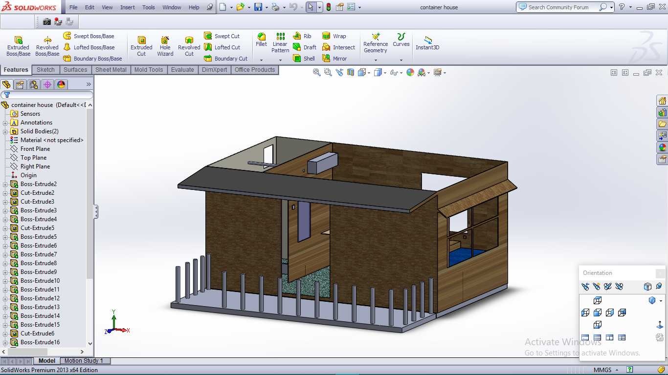
Task: Open the Hole Wizard
Action: point(165,46)
